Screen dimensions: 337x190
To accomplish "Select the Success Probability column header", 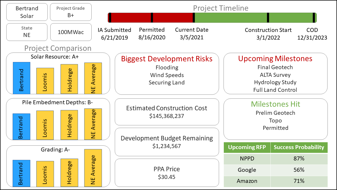I will point(299,147).
